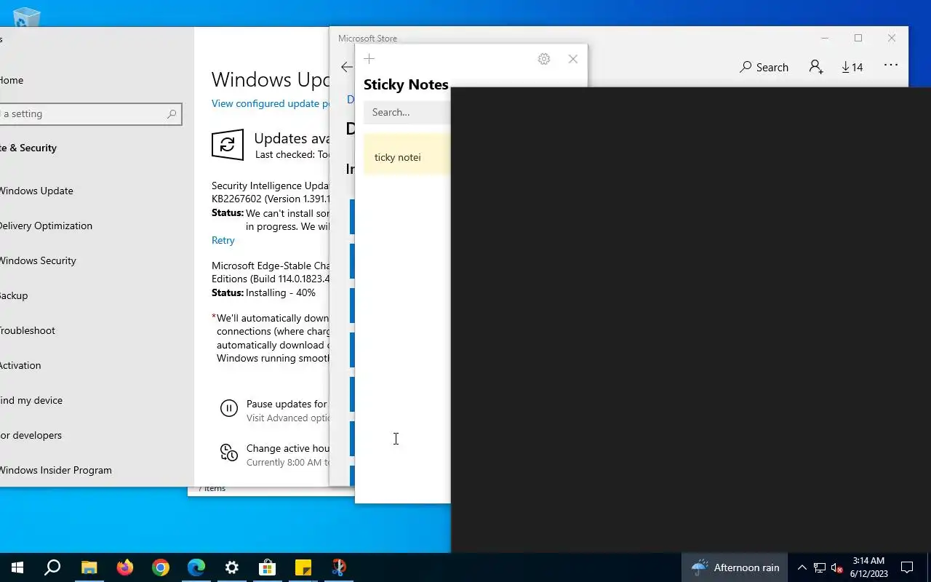The width and height of the screenshot is (931, 582).
Task: Open the clock showing 3:14 AM
Action: (x=868, y=567)
